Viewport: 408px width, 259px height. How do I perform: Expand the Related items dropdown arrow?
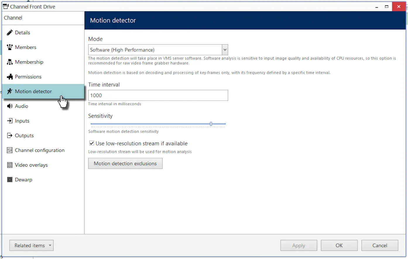point(50,245)
